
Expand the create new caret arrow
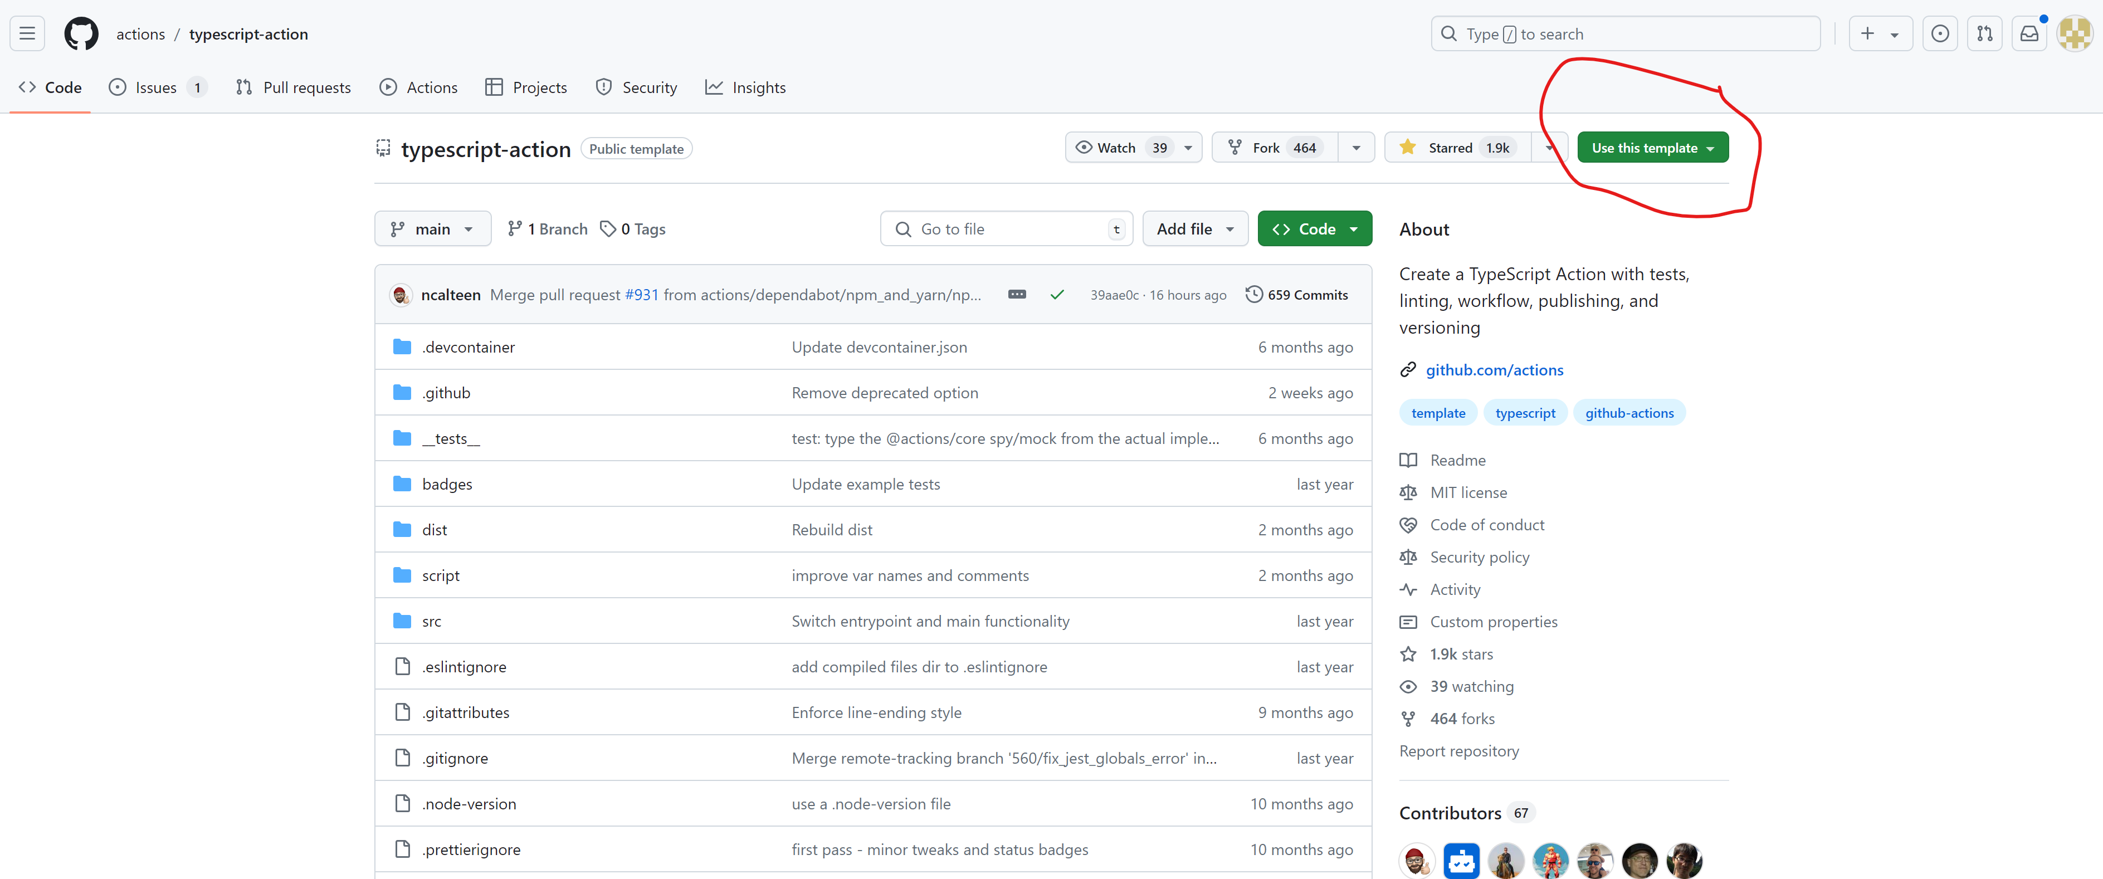(x=1894, y=35)
